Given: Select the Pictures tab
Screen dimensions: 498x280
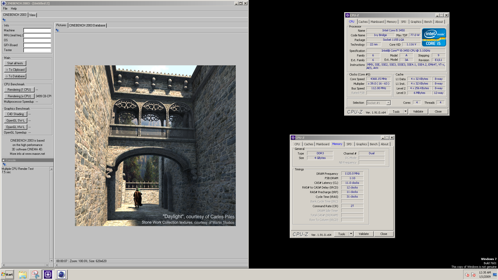Looking at the screenshot, I should pyautogui.click(x=61, y=25).
